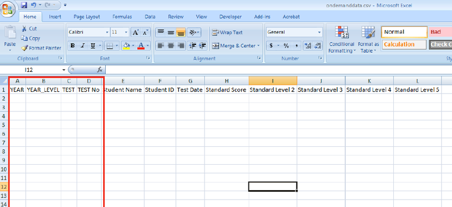The image size is (452, 207).
Task: Apply comma style format
Action: point(297,45)
